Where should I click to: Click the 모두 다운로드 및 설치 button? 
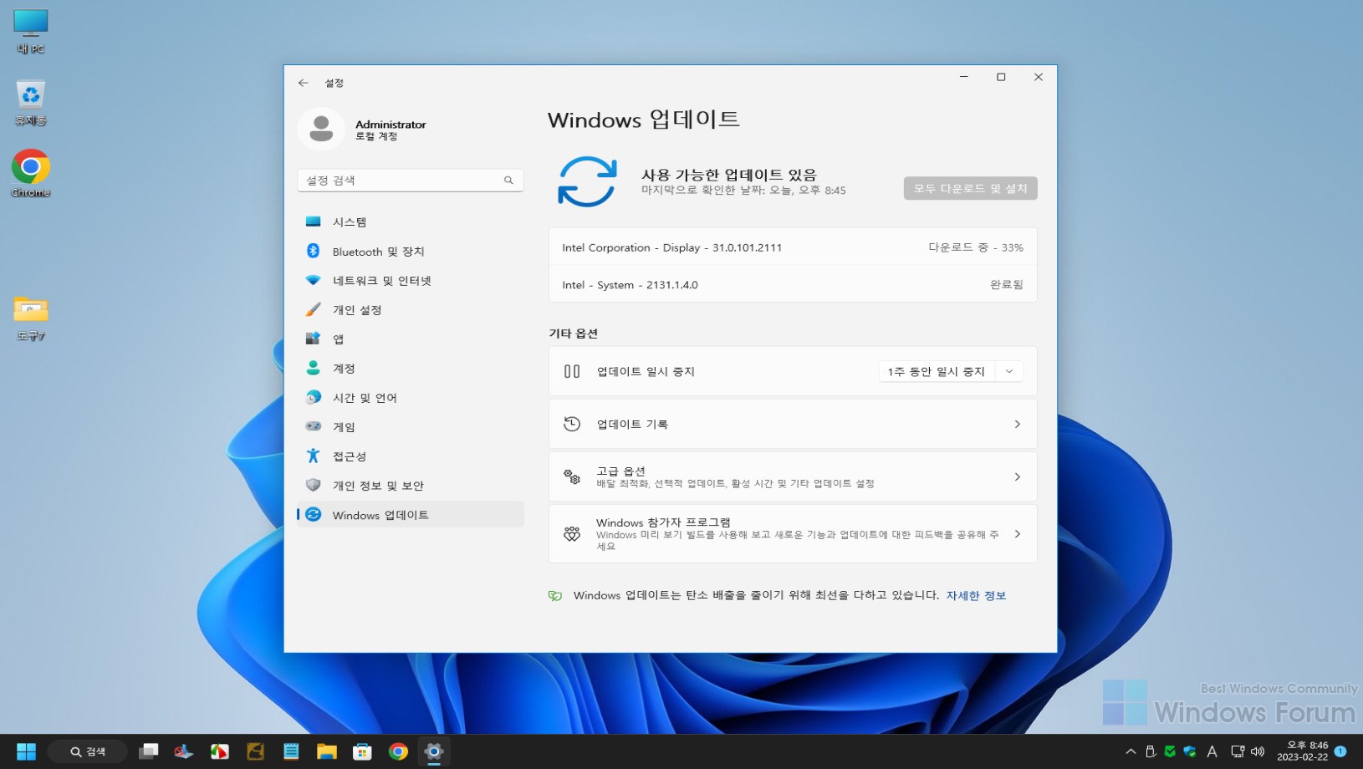click(x=970, y=188)
